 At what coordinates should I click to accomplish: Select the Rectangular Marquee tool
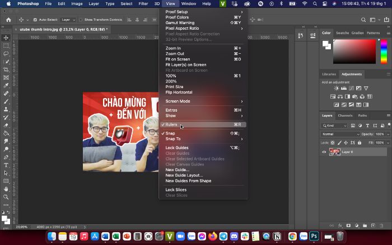[6, 46]
